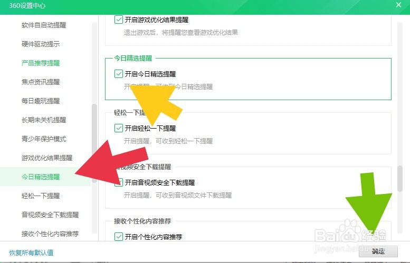
Task: Select 硬件驱动提示 in sidebar
Action: tap(41, 44)
